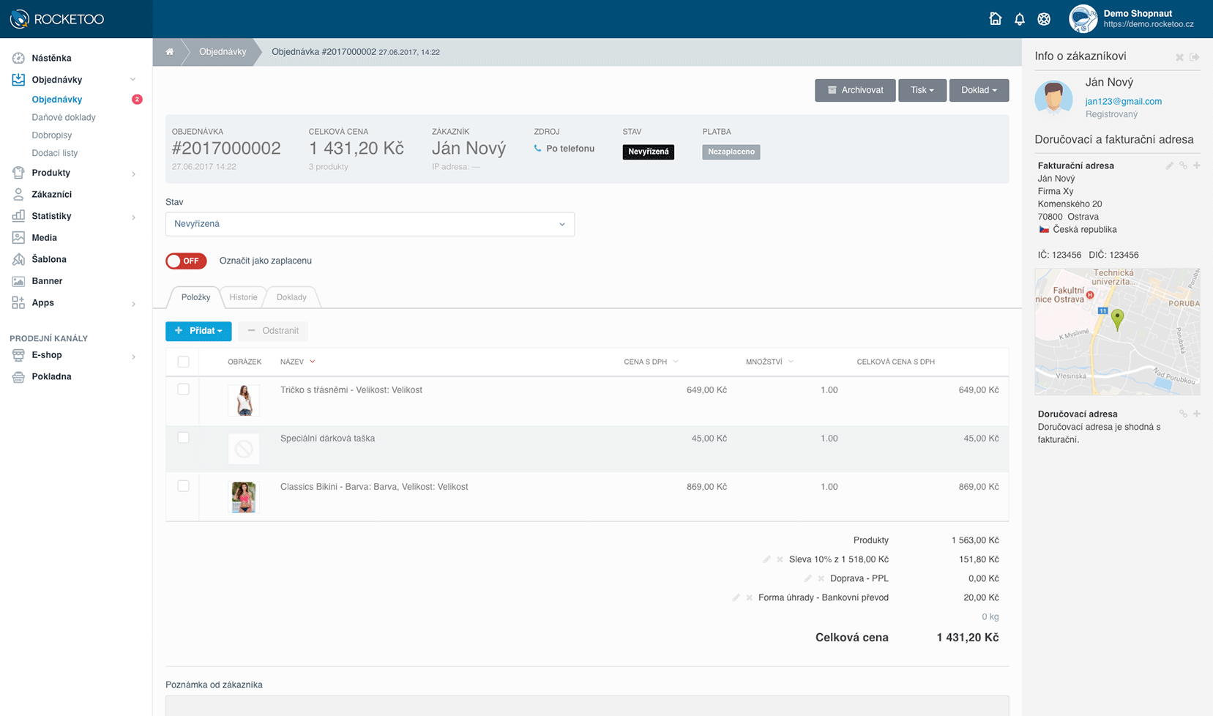Viewport: 1213px width, 716px height.
Task: Open Dodací listy submenu item
Action: (x=55, y=153)
